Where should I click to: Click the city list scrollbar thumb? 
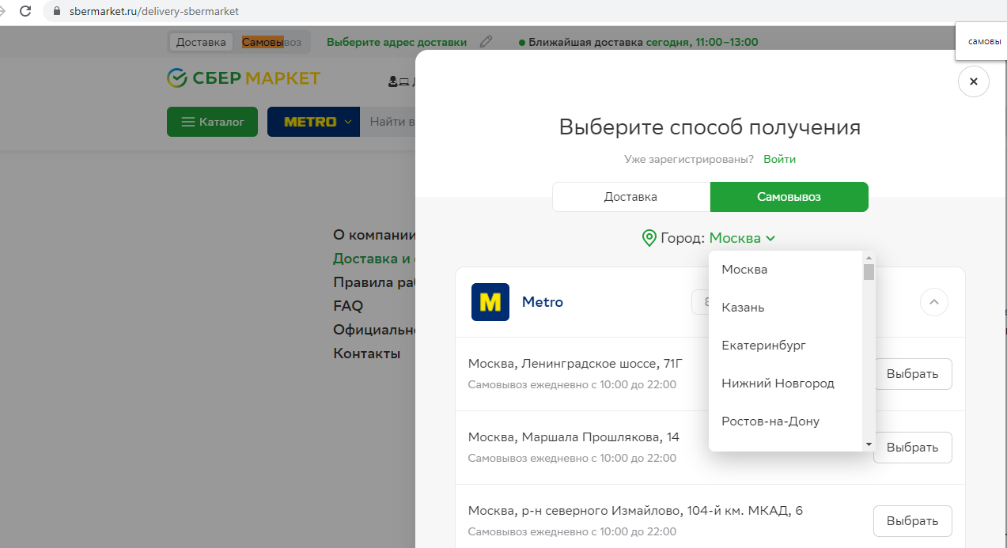869,272
